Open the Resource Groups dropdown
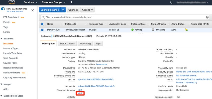This screenshot has height=99, width=212. tap(54, 2)
